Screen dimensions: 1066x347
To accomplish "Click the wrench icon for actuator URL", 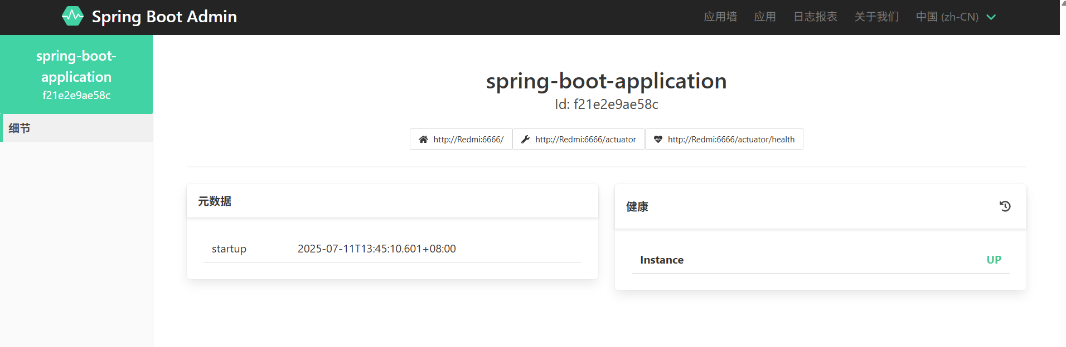I will point(525,140).
